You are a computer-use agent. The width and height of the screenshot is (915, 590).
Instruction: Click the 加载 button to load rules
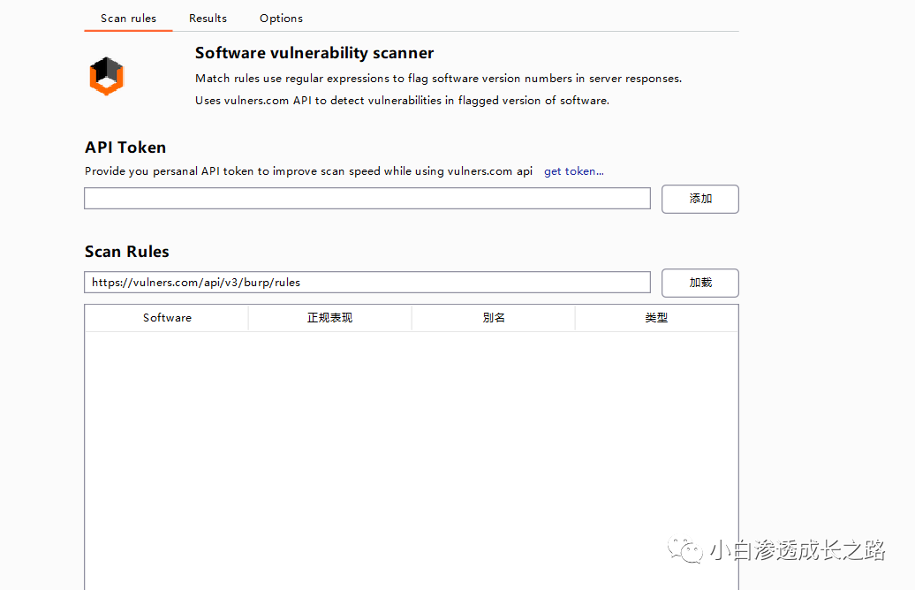click(x=699, y=283)
